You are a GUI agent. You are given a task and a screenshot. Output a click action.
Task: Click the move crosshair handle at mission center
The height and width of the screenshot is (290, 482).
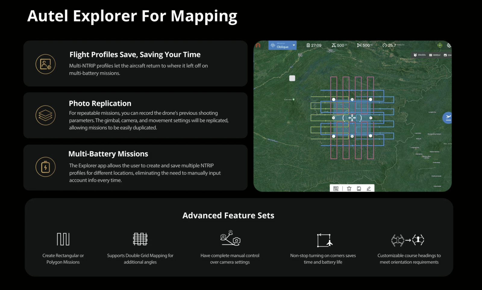352,118
